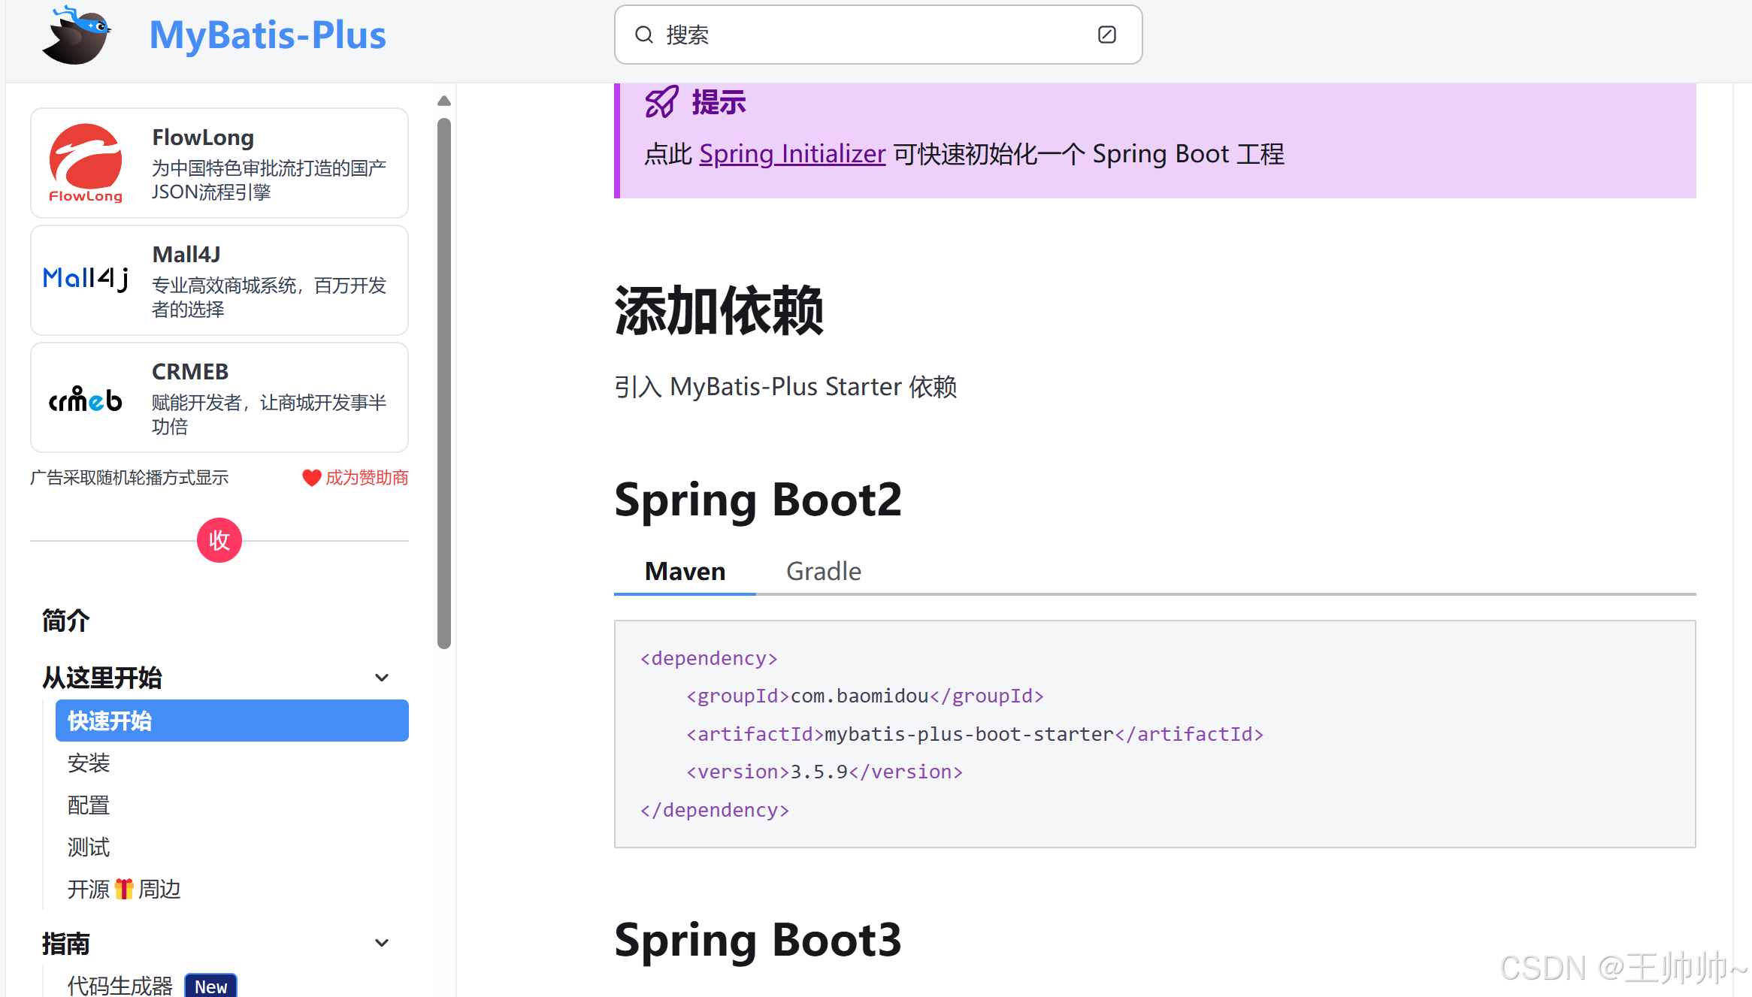Click the Mall4J sponsor title

click(x=186, y=255)
